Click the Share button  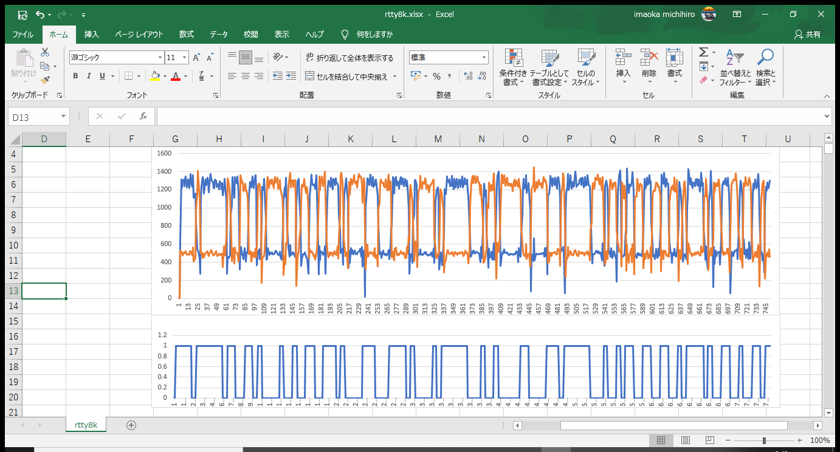click(808, 35)
